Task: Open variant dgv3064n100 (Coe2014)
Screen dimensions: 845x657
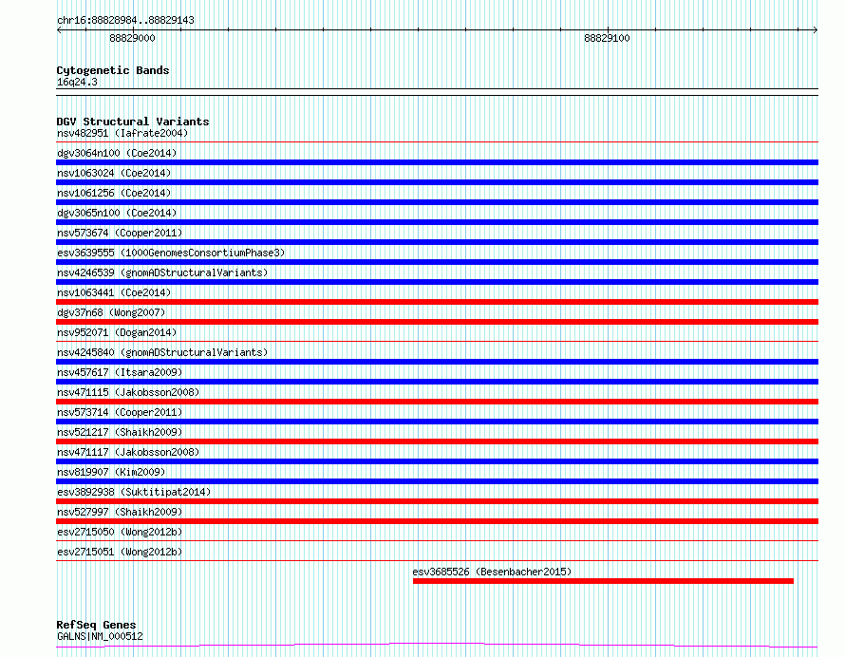Action: (117, 153)
